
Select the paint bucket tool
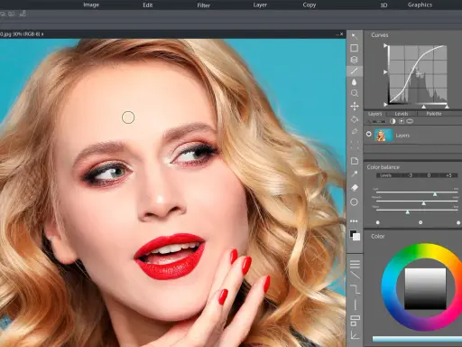pyautogui.click(x=355, y=119)
